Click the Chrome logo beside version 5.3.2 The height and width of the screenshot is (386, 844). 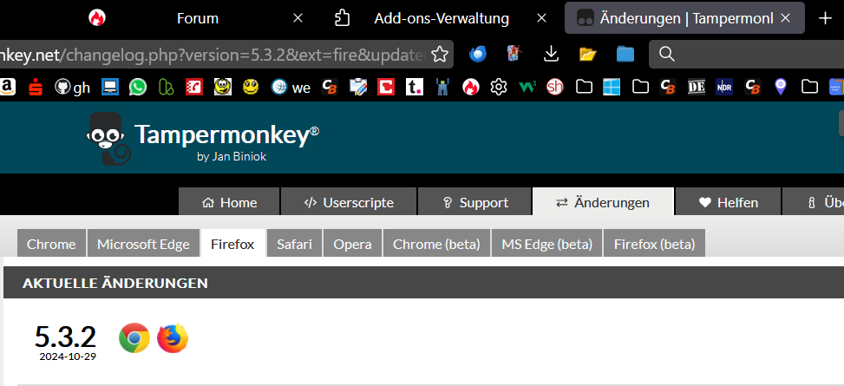pyautogui.click(x=134, y=338)
